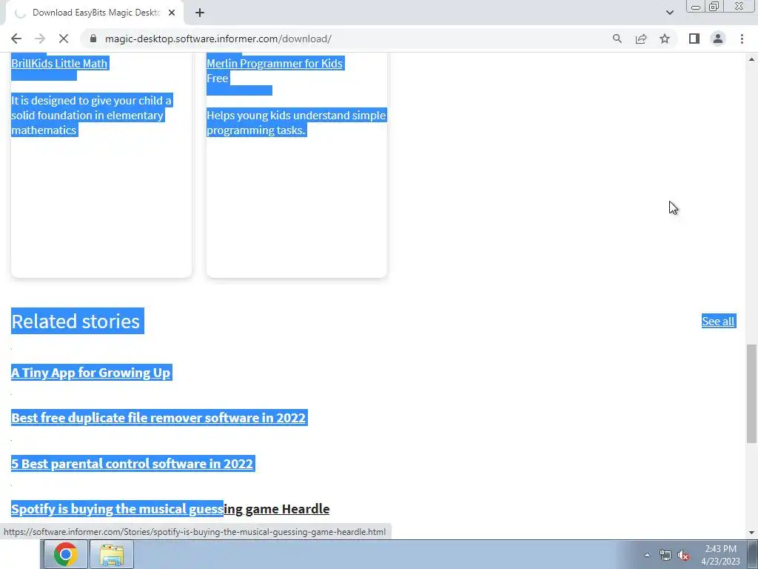This screenshot has height=569, width=758.
Task: Go back to the previous page
Action: tap(16, 39)
